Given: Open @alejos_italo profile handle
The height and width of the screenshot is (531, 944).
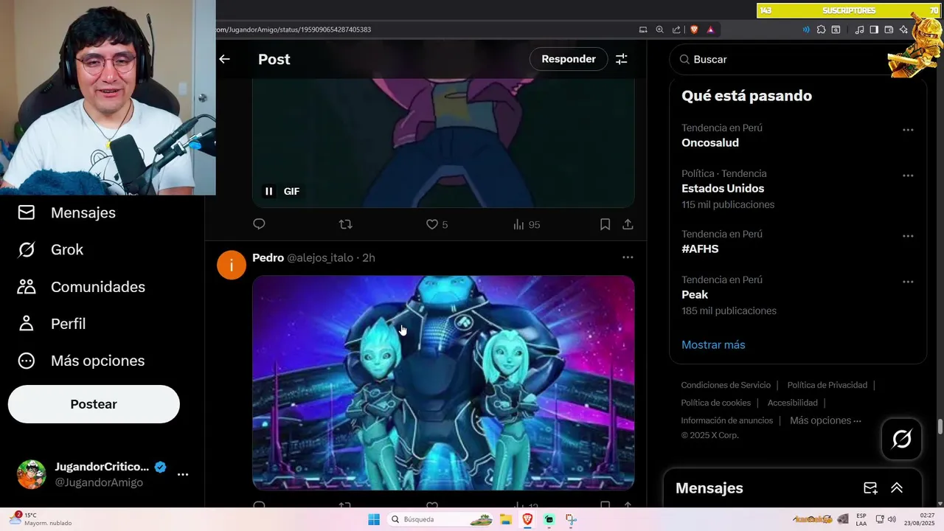Looking at the screenshot, I should click(x=320, y=257).
